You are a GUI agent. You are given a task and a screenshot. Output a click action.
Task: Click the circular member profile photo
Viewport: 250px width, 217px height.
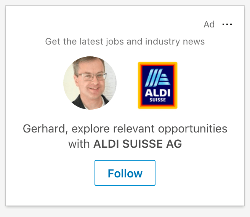pos(90,83)
